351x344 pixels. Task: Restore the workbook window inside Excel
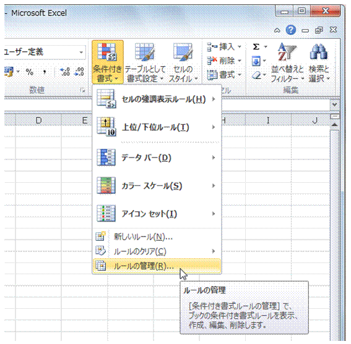(319, 30)
